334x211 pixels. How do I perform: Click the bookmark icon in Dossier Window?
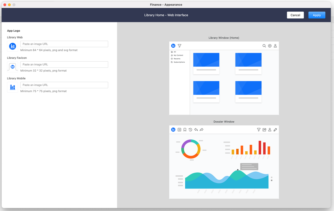pyautogui.click(x=185, y=130)
